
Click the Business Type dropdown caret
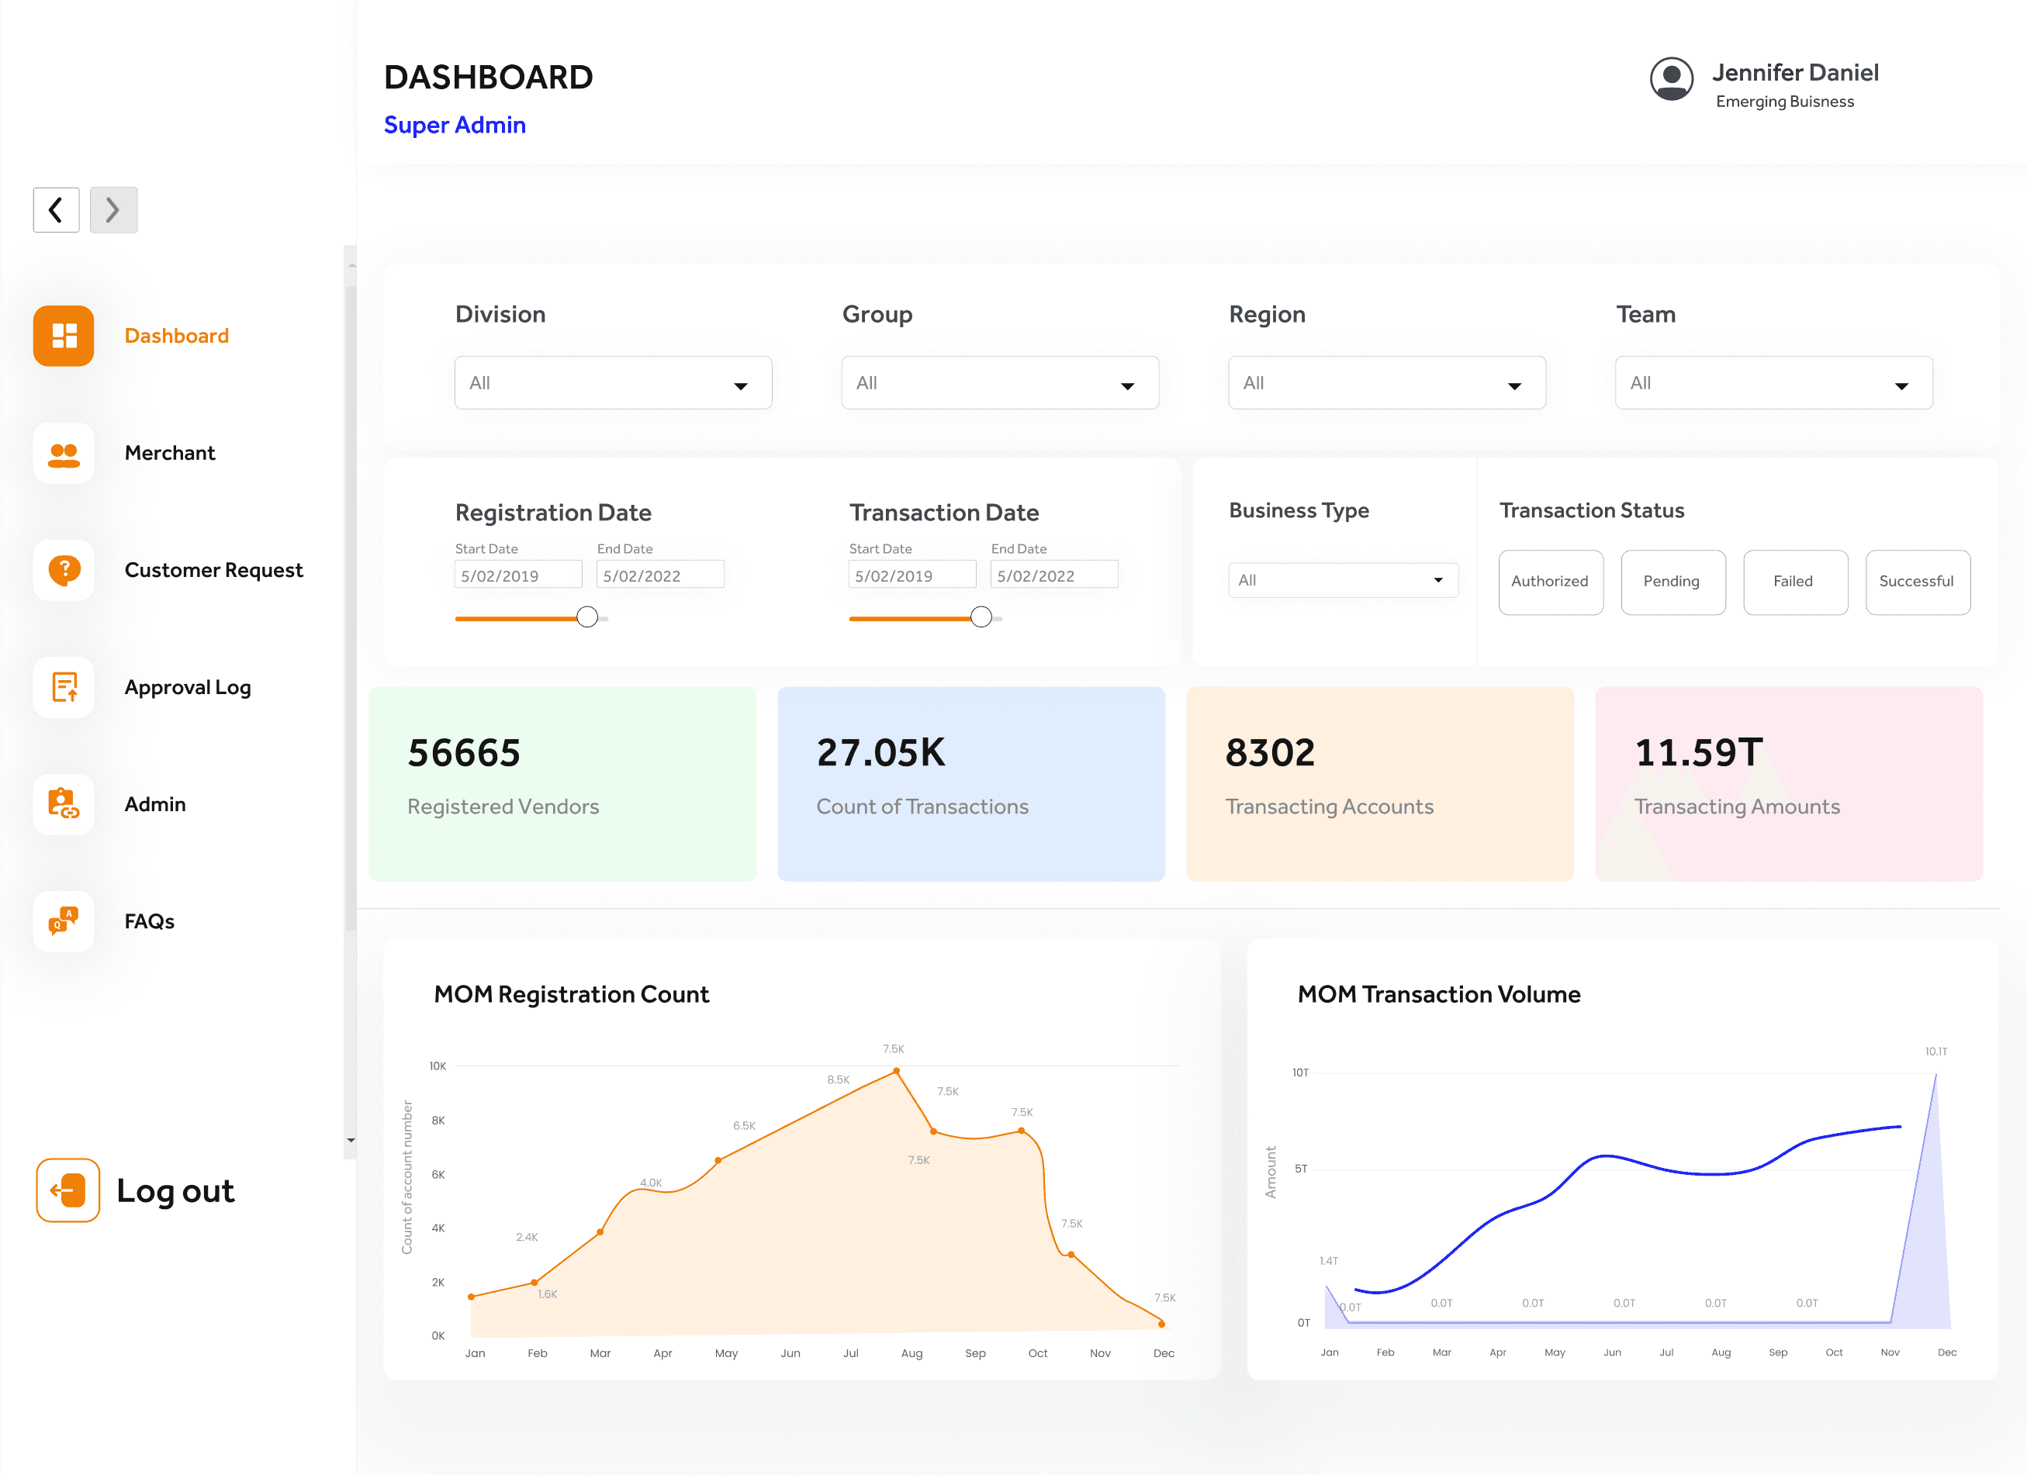pos(1438,581)
